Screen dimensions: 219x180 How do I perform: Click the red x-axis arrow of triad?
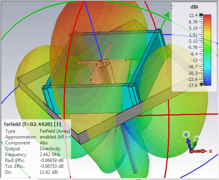pos(198,151)
